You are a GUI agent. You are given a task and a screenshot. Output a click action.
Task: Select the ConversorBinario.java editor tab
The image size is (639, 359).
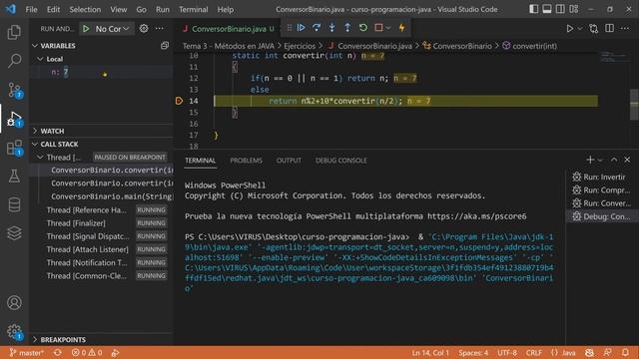(229, 29)
